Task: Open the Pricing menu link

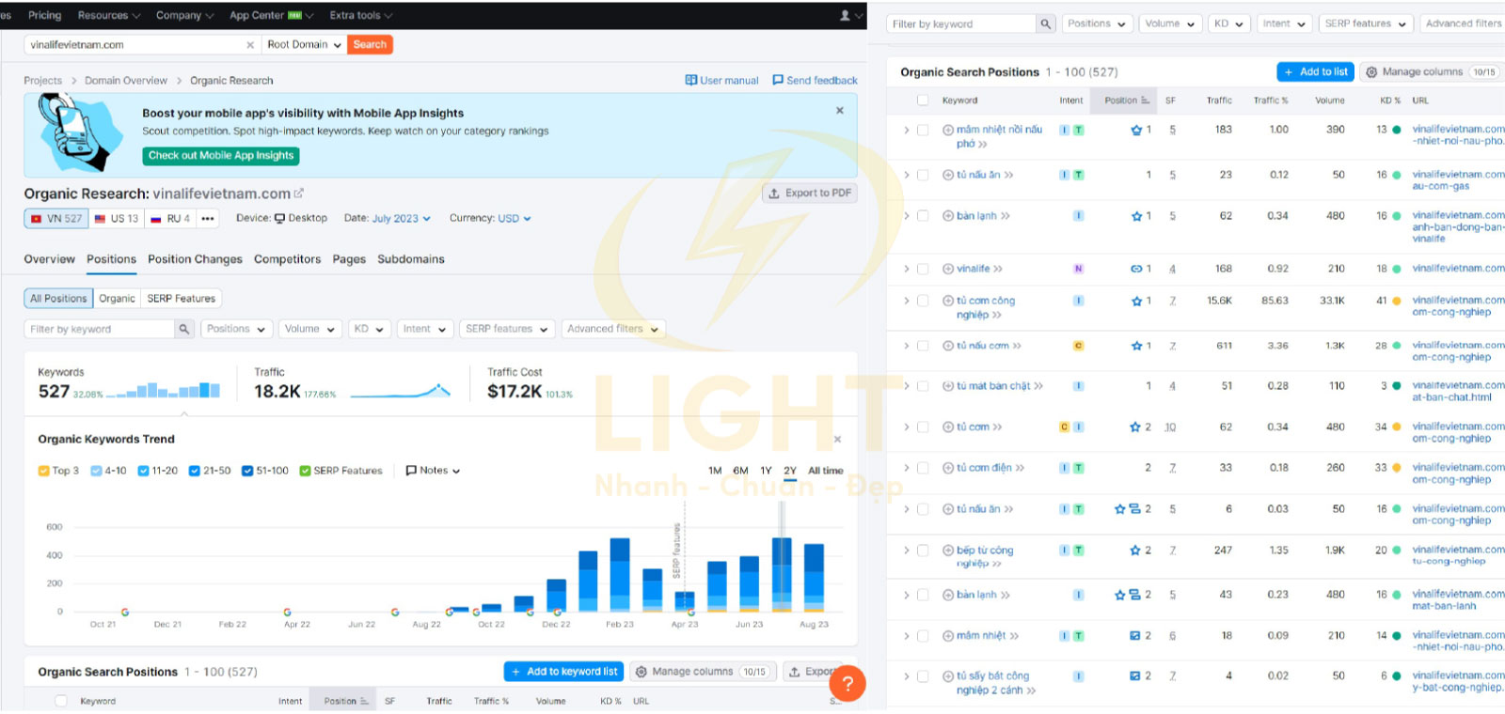Action: pos(44,15)
